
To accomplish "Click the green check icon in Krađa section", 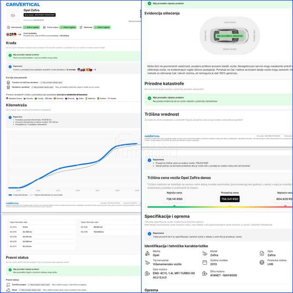I will (10, 55).
